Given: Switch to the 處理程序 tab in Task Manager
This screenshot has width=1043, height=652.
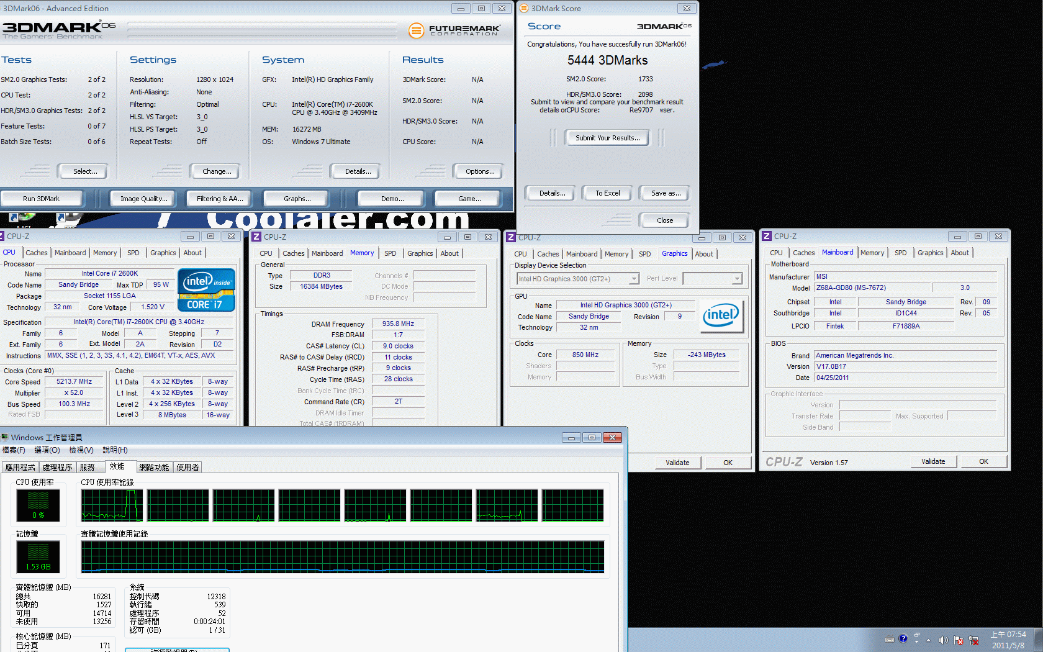Looking at the screenshot, I should coord(58,468).
